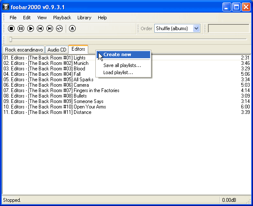This screenshot has width=253, height=206.
Task: Select track 08 Bullets
Action: click(x=126, y=96)
